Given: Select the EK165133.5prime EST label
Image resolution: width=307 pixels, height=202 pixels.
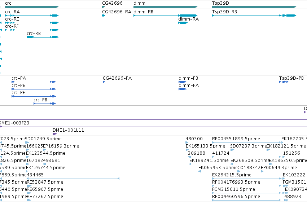Looking at the screenshot, I should pyautogui.click(x=205, y=146).
